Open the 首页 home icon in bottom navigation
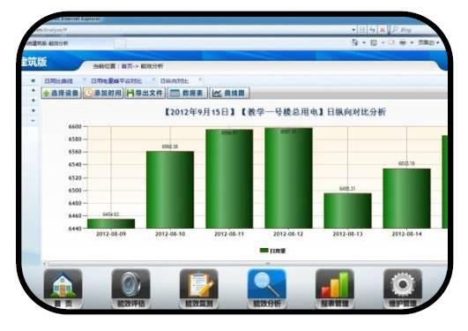 coord(63,289)
